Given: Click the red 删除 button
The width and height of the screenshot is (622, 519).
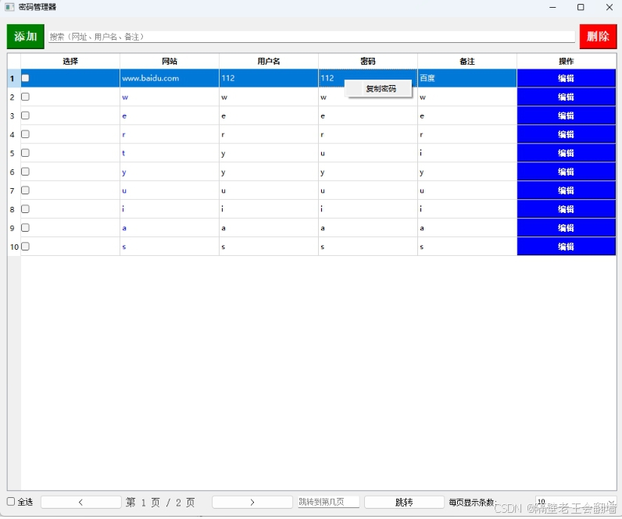Looking at the screenshot, I should pos(598,37).
